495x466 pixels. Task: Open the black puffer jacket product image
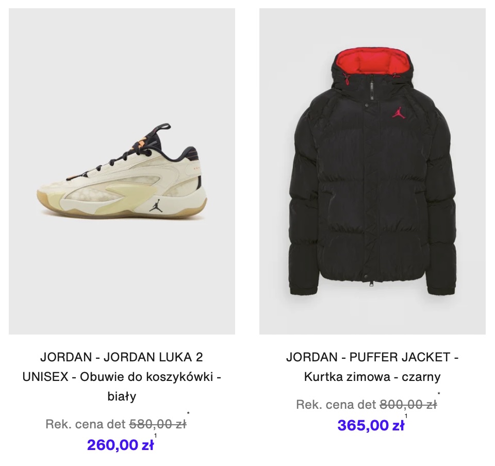(x=372, y=171)
